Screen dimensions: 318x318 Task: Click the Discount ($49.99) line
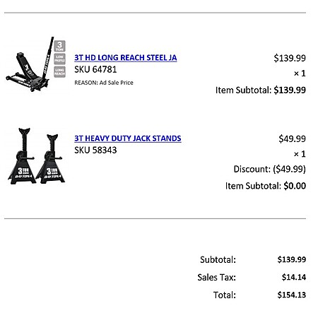[x=270, y=169]
